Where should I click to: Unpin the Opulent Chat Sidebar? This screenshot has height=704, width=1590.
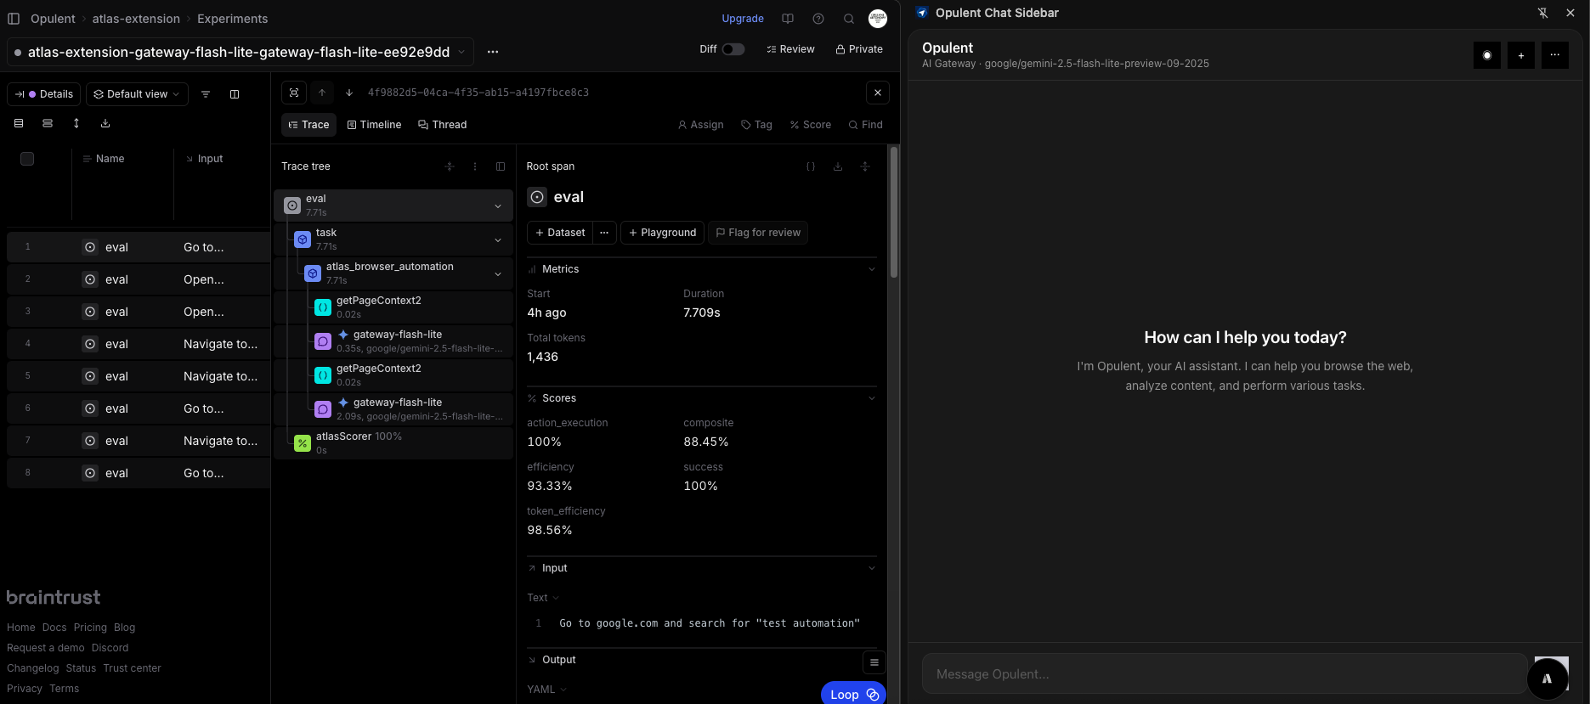point(1543,13)
